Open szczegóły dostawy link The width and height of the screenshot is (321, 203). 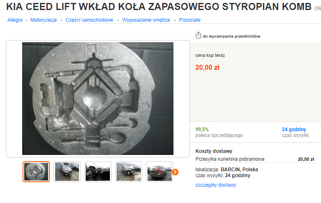[x=216, y=185]
